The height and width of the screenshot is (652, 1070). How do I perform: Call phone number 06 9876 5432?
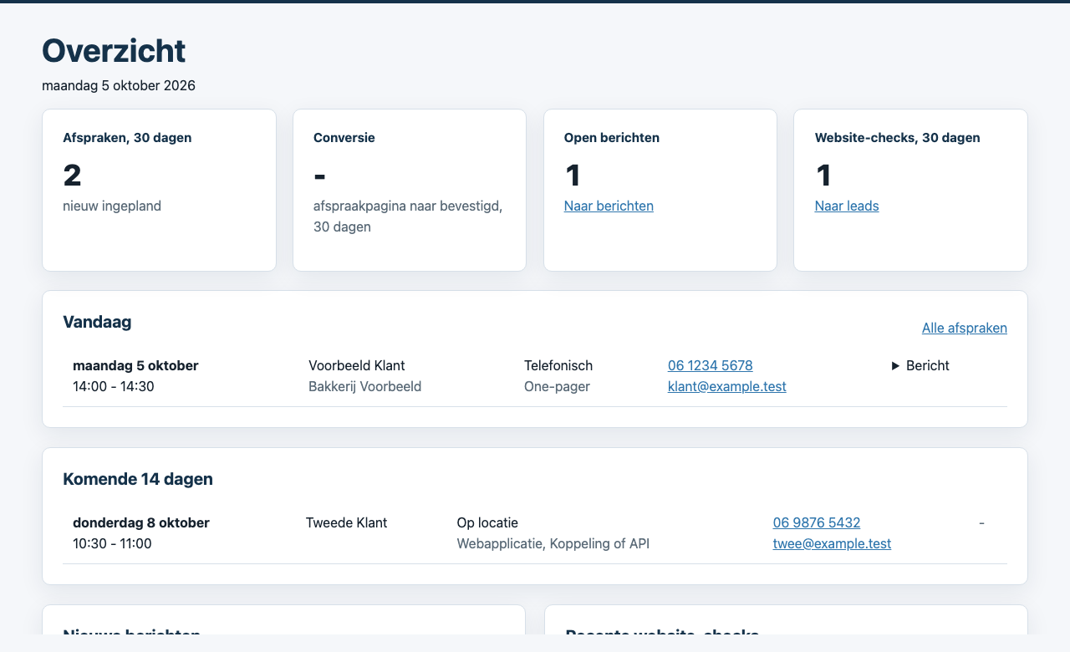tap(817, 522)
